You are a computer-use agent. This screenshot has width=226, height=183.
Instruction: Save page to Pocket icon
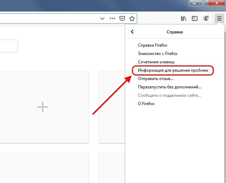click(122, 18)
